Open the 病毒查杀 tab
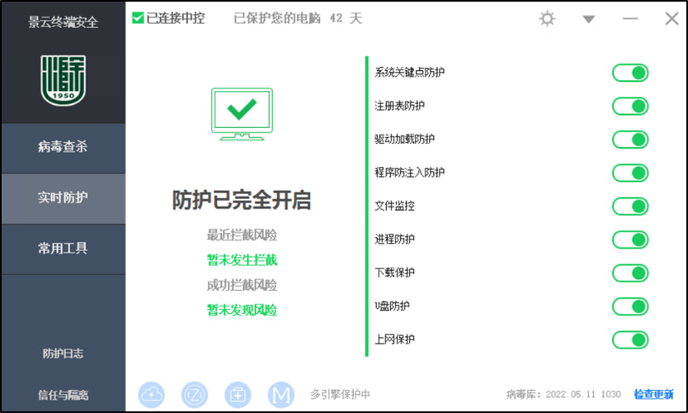 pos(63,147)
